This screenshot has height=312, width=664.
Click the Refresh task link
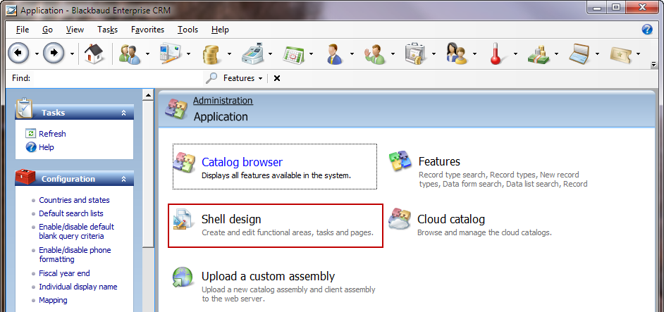52,134
